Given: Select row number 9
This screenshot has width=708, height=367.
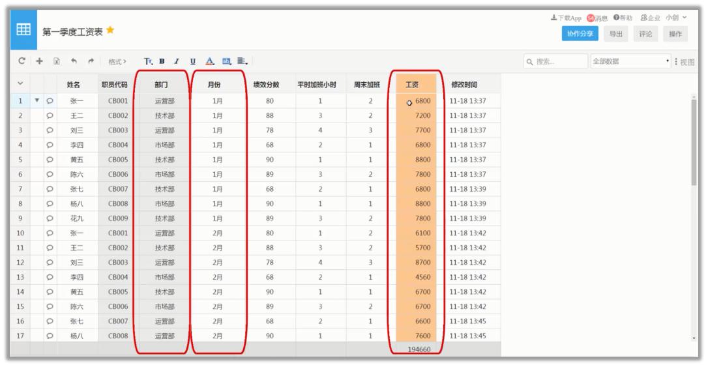Looking at the screenshot, I should point(20,218).
